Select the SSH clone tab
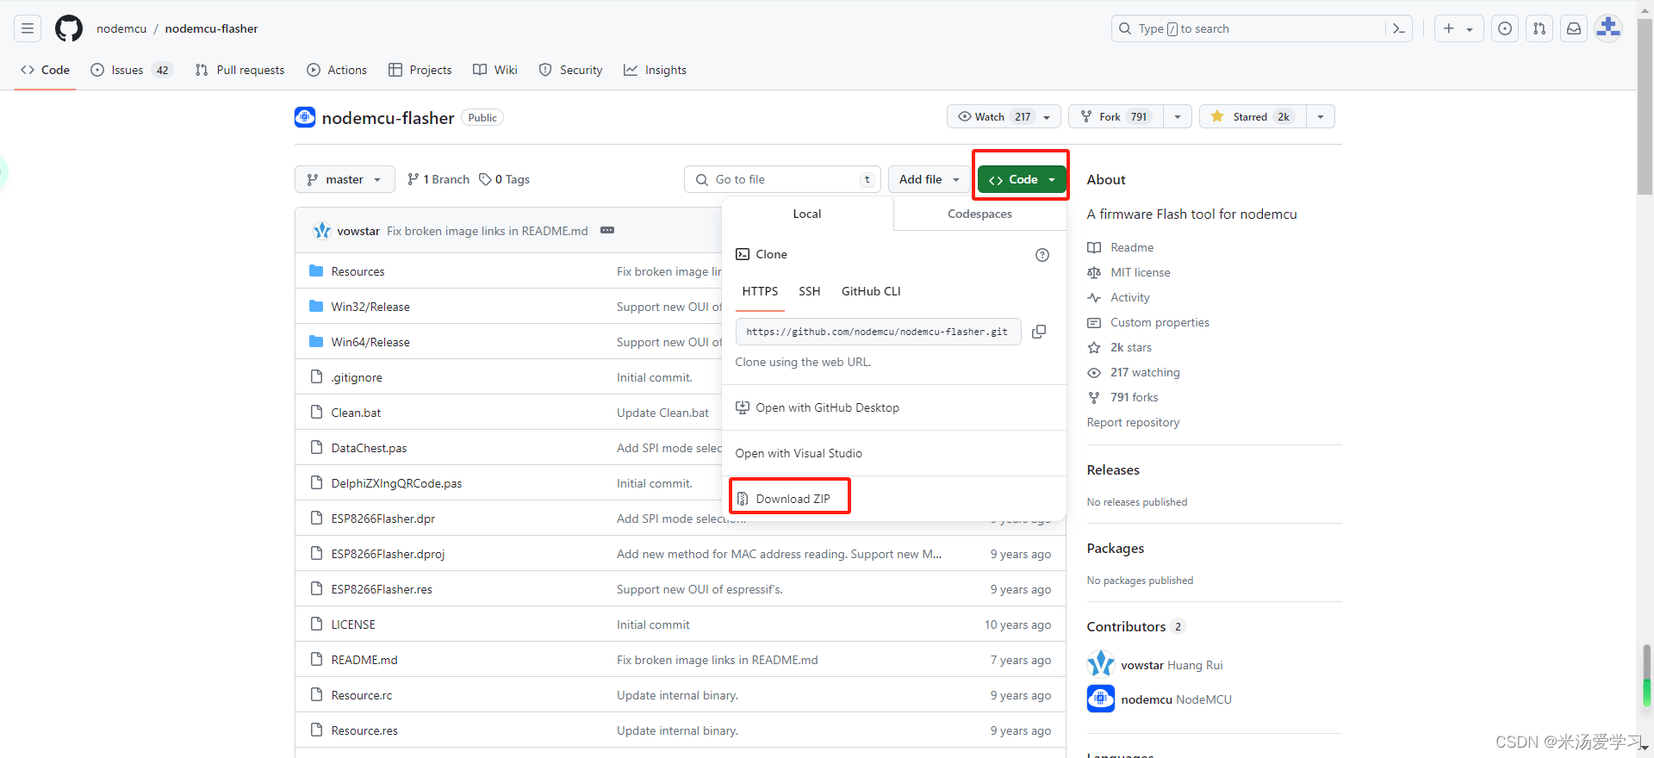Viewport: 1654px width, 758px height. [x=809, y=292]
